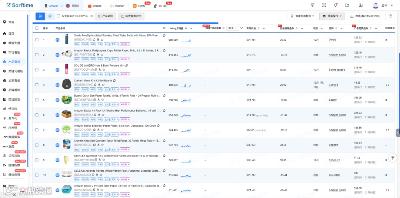Screen dimensions: 400x198
Task: Click the user avatar 金科
Action: [375, 5]
